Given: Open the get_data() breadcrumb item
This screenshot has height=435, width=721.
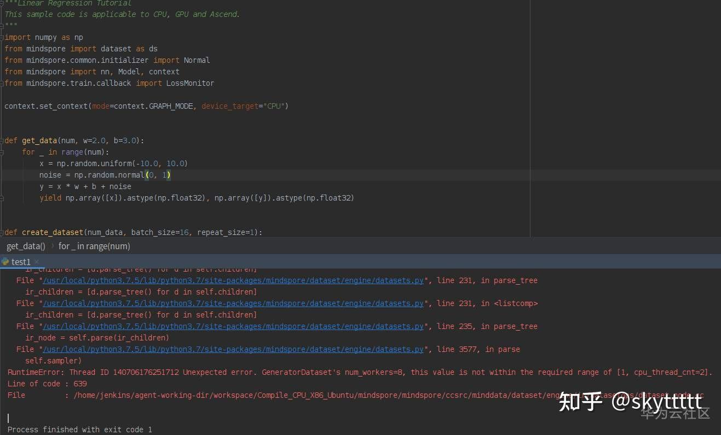Looking at the screenshot, I should click(x=26, y=246).
